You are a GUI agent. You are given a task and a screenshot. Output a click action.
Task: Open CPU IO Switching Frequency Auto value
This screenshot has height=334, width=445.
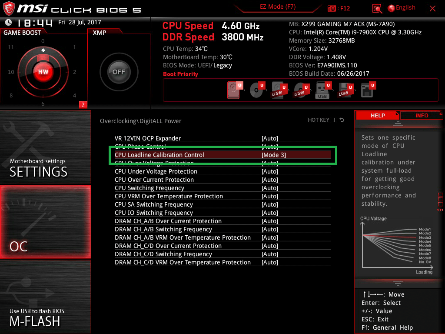(x=270, y=212)
